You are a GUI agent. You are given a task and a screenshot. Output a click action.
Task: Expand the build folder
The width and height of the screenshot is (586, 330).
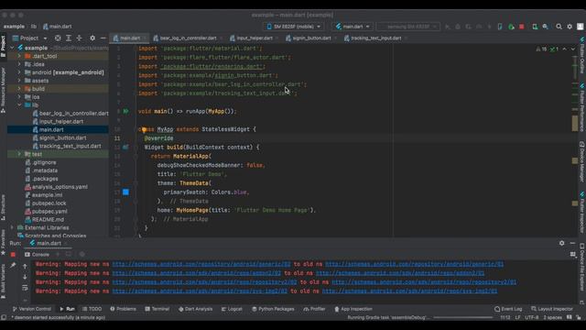(x=19, y=89)
